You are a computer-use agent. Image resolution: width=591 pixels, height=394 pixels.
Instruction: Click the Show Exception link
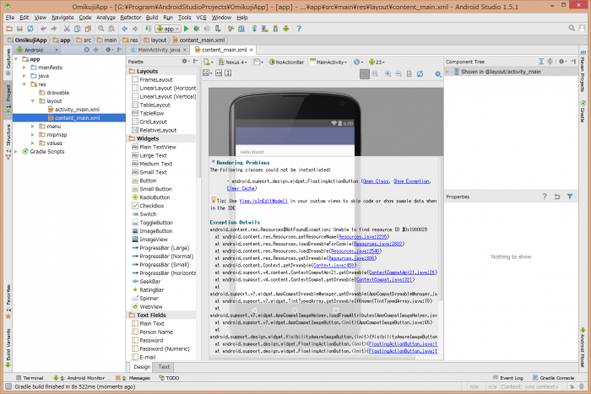(x=411, y=181)
